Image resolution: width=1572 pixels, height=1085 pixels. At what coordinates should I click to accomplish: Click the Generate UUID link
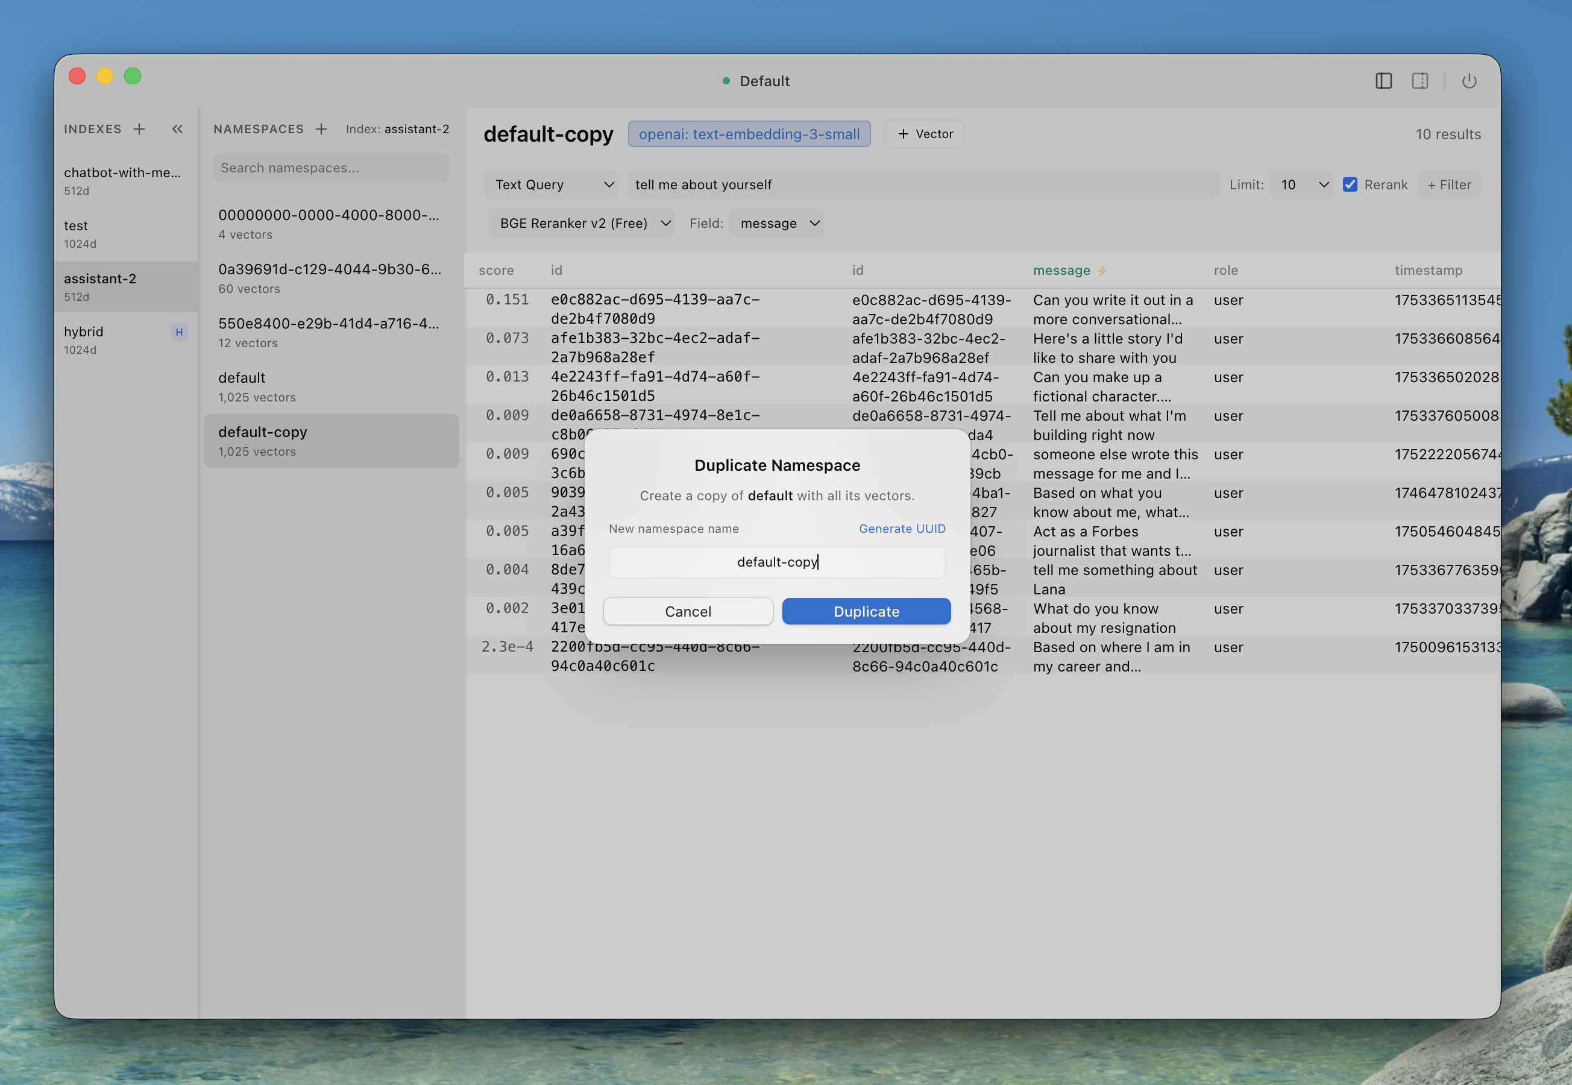tap(902, 529)
